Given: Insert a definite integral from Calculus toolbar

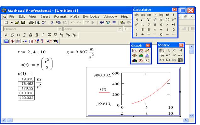Looking at the screenshot, I should 25,35.
